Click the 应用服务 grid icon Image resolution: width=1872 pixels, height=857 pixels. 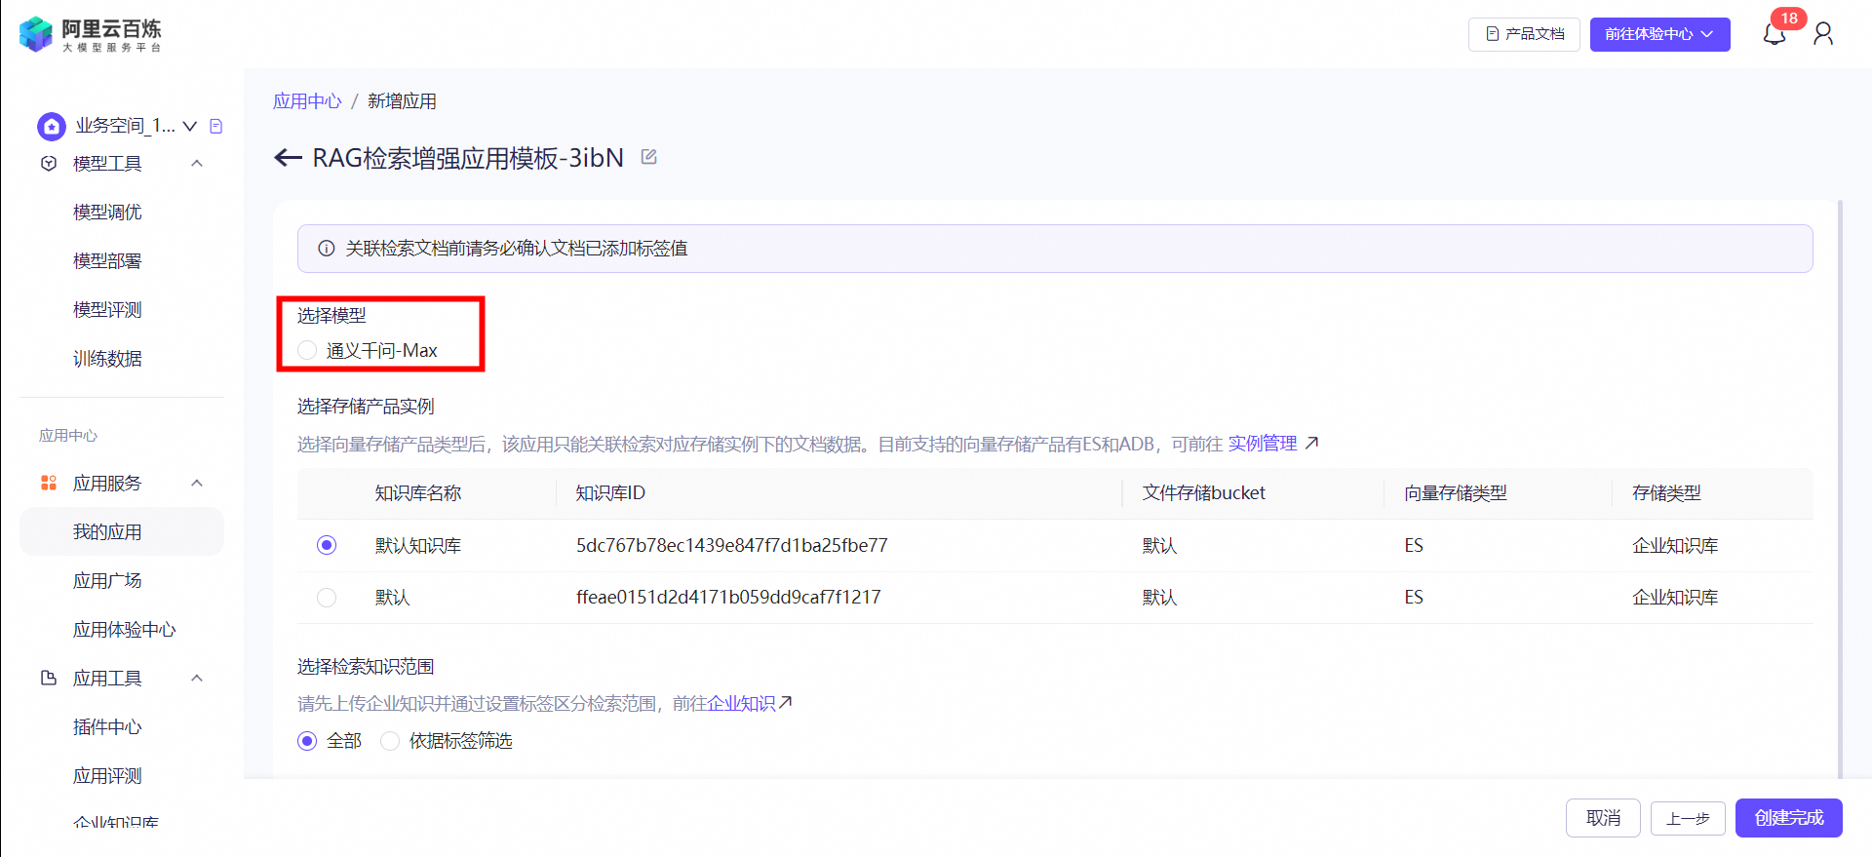tap(49, 484)
